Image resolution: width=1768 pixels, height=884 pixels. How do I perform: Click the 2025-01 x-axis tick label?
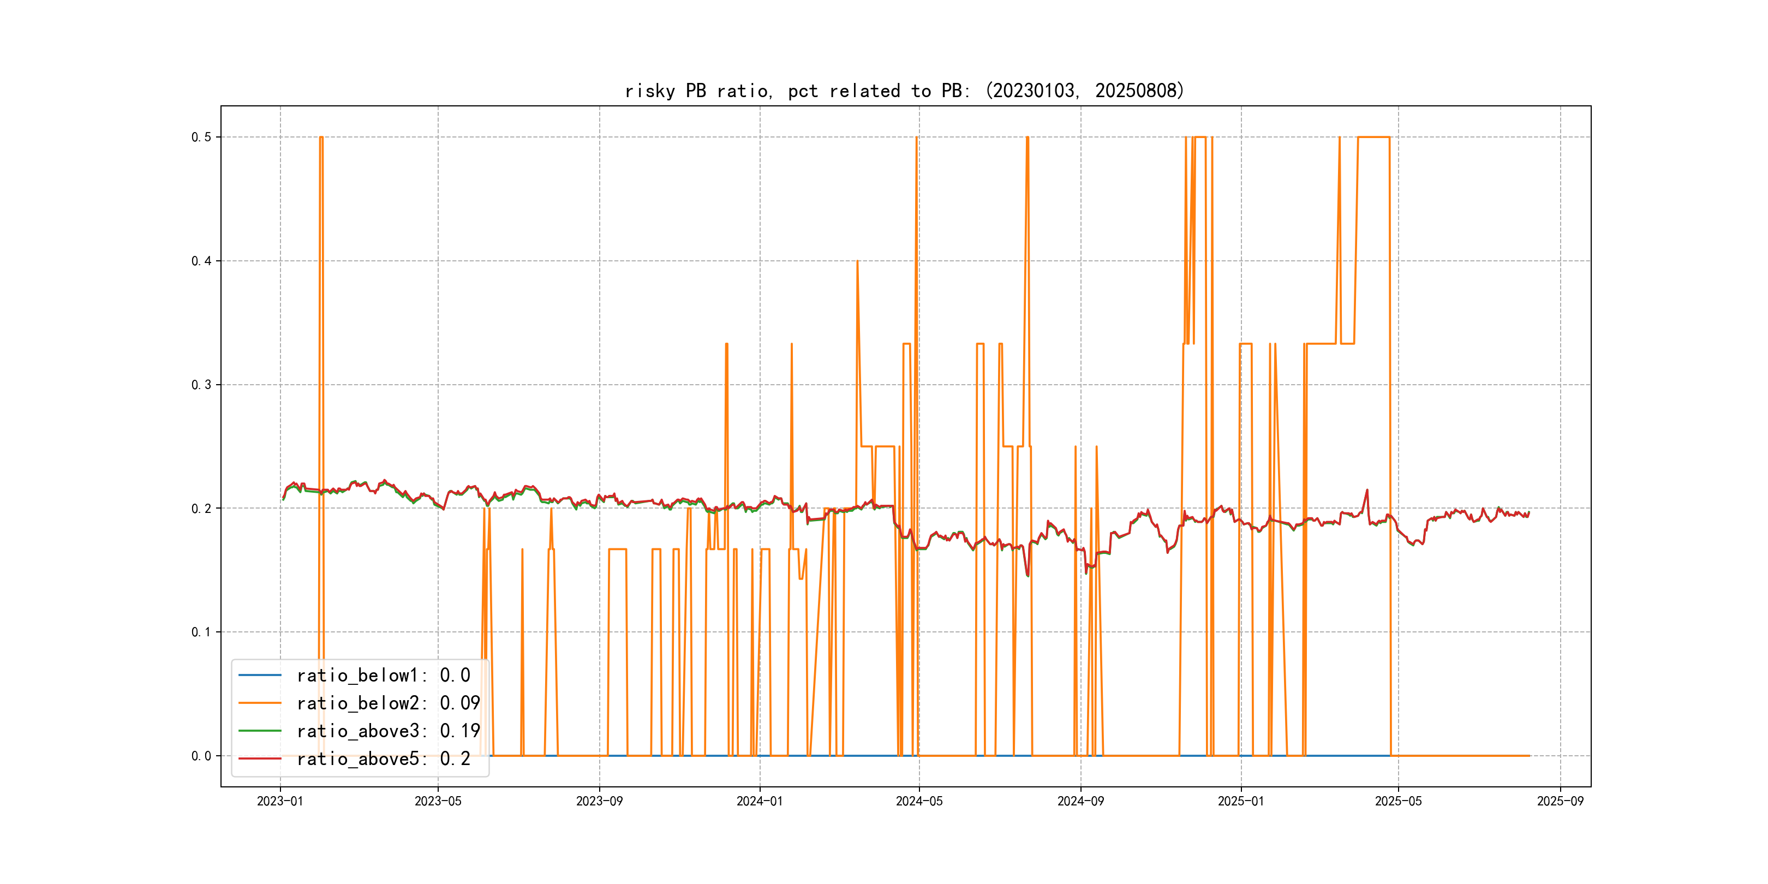pos(1240,801)
